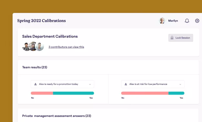This screenshot has width=202, height=122.
Task: Select the first contributor avatar
Action: tap(26, 47)
